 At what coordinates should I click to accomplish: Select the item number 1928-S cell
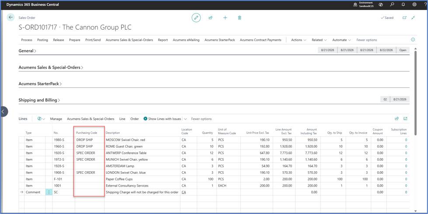click(x=63, y=166)
